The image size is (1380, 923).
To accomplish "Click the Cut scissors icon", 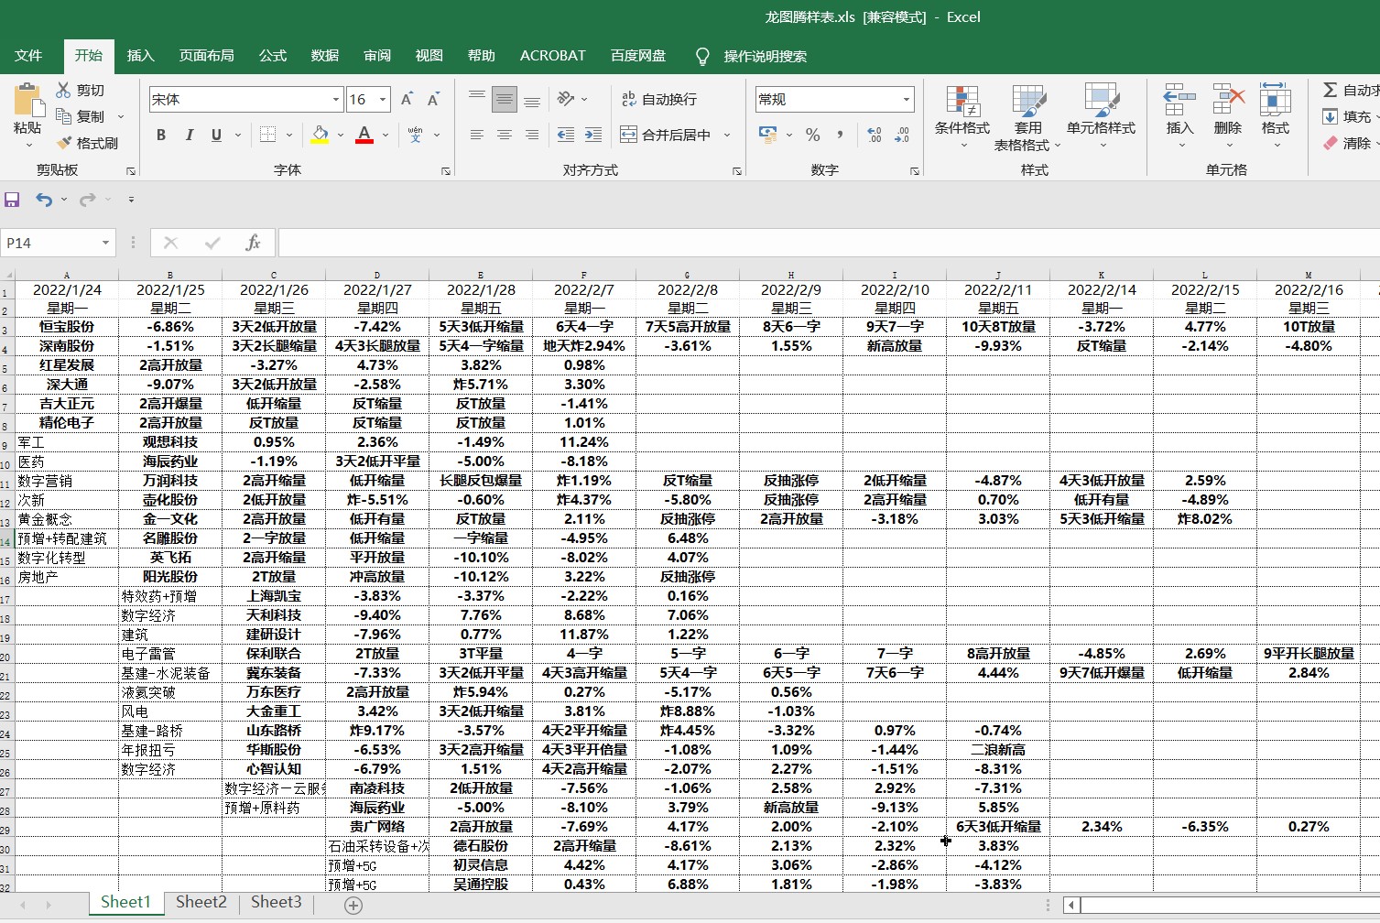I will click(x=63, y=90).
